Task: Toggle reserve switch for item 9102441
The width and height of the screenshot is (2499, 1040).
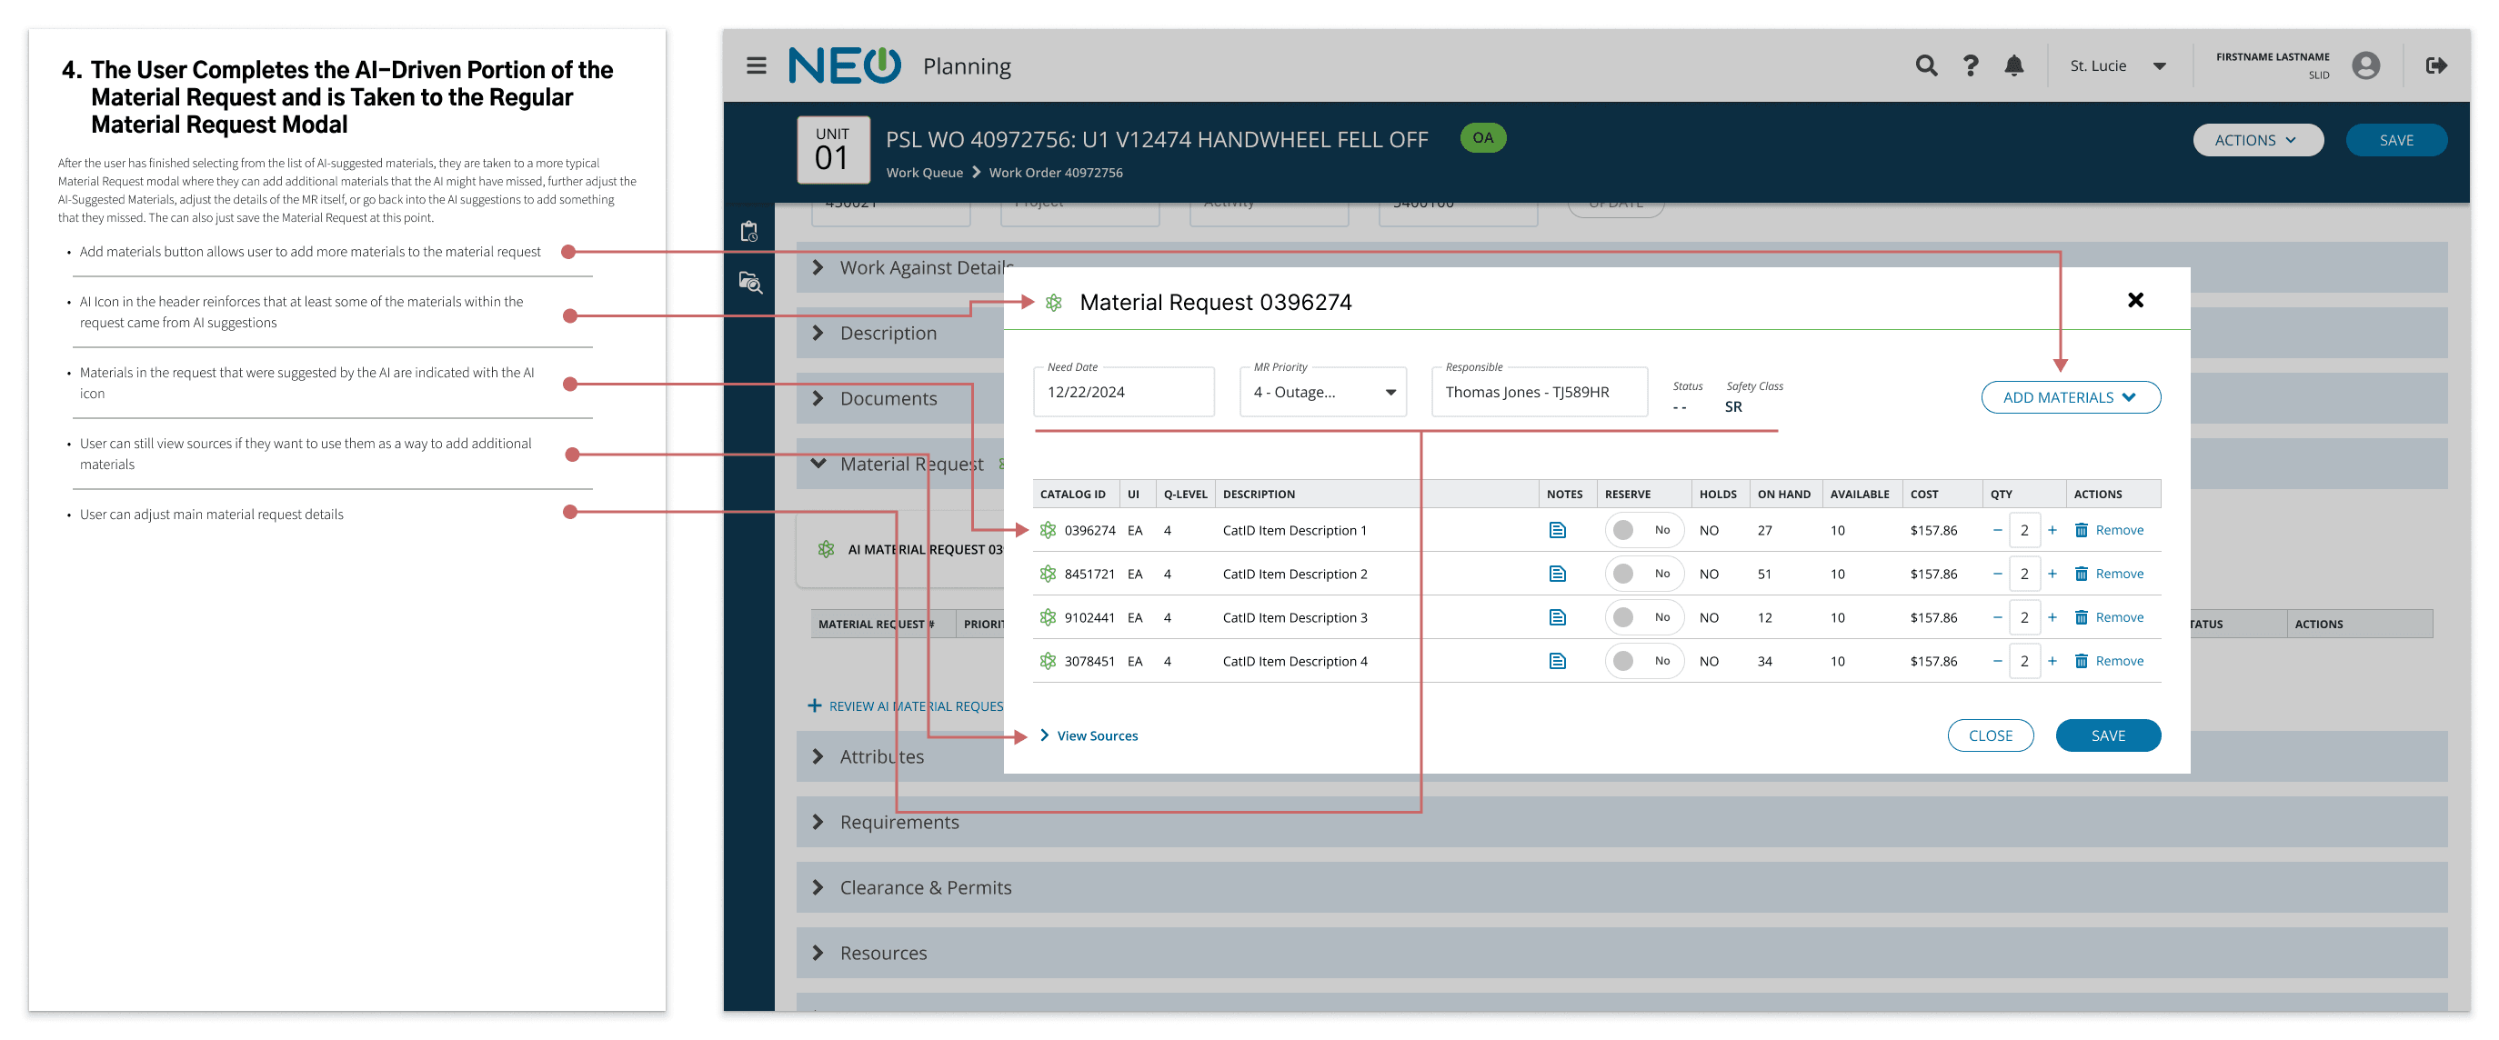Action: pos(1642,617)
